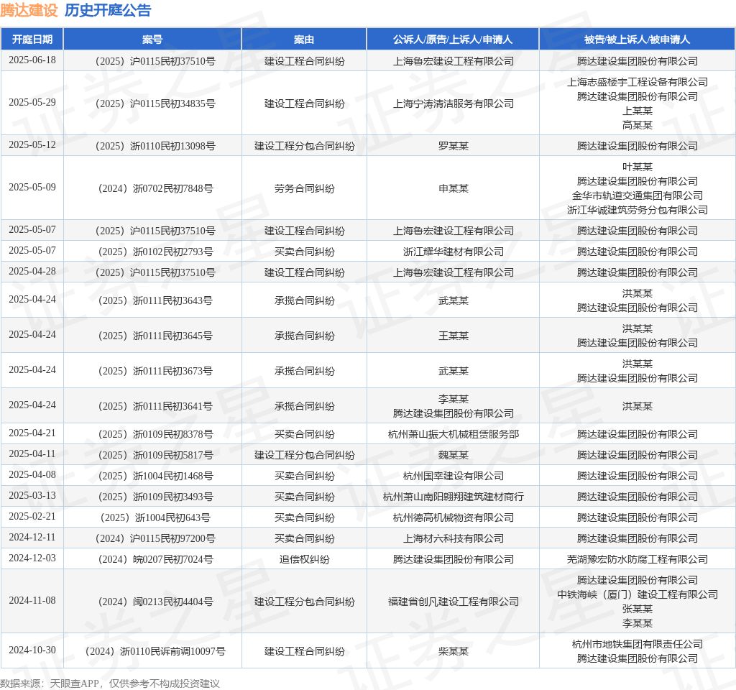Click case number 浙0111民初3645号
This screenshot has height=690, width=736.
tap(155, 336)
